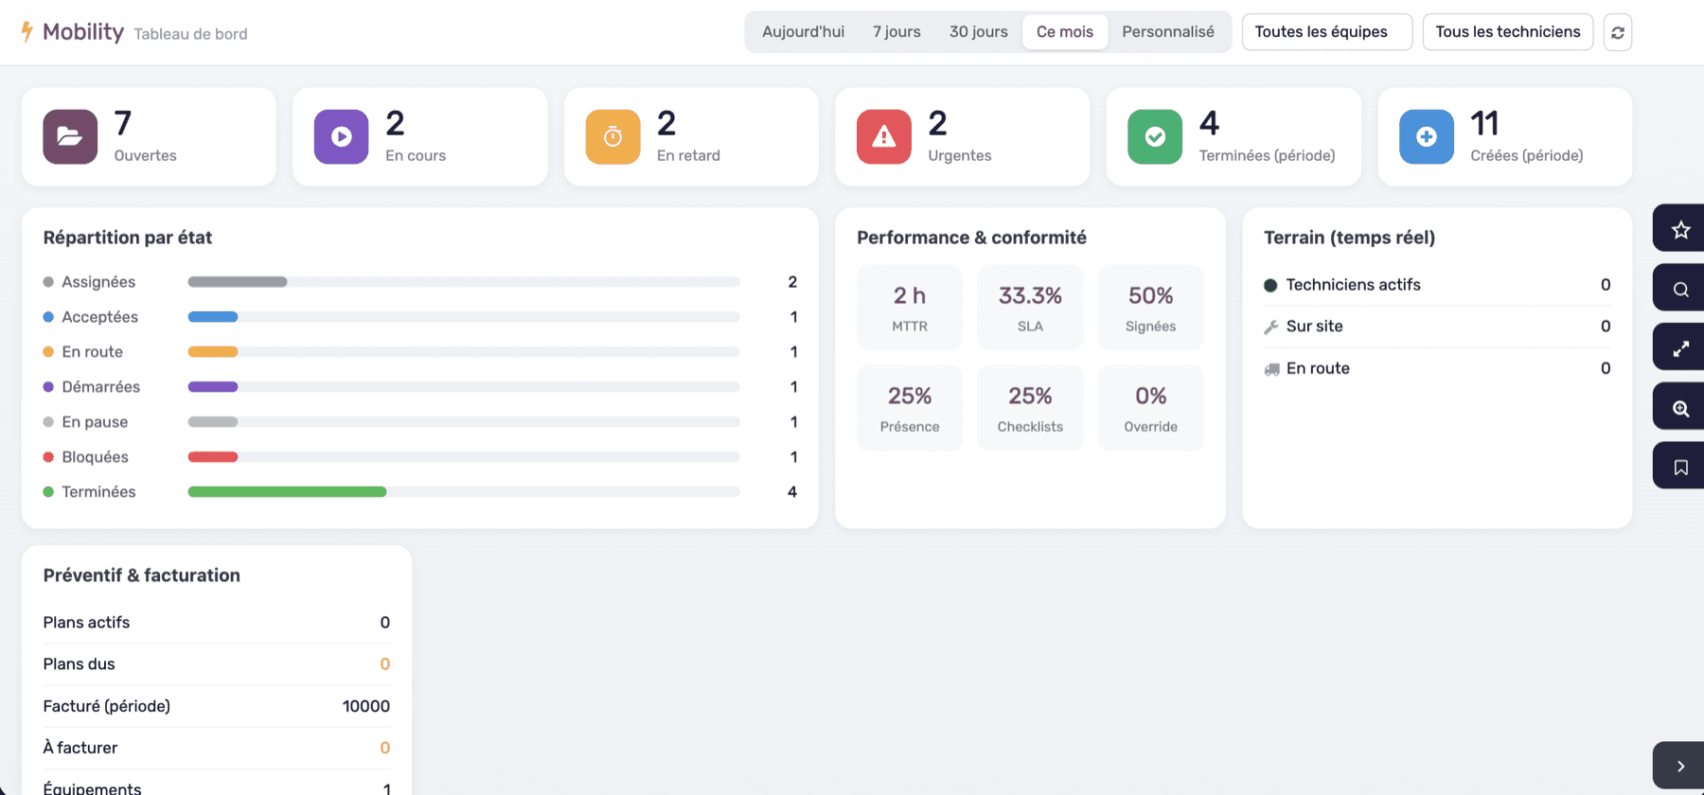The image size is (1704, 795).
Task: Refresh the dashboard with reload icon
Action: pos(1618,32)
